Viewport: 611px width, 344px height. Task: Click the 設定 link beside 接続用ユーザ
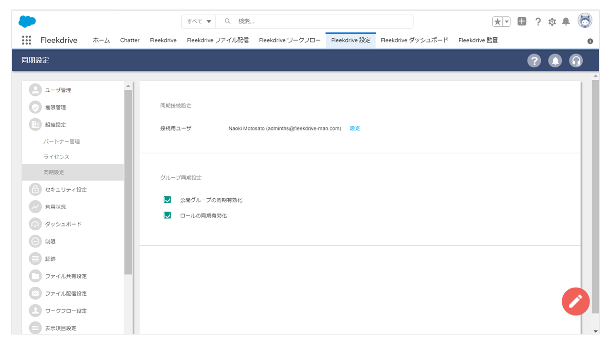[x=355, y=129]
